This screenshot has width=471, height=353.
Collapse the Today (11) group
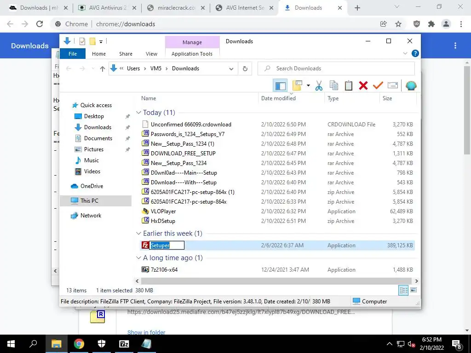point(138,113)
